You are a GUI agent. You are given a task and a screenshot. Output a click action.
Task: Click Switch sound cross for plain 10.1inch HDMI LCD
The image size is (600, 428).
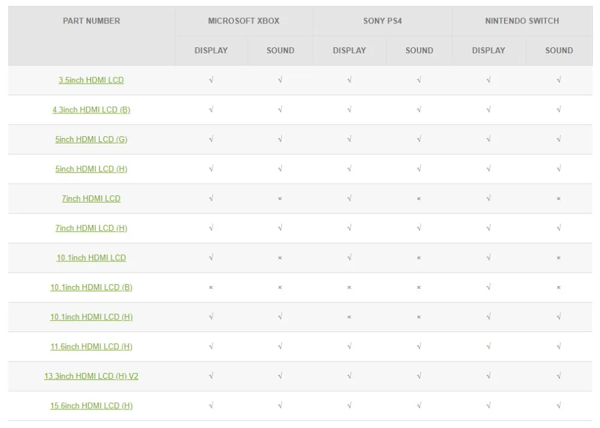tap(559, 258)
